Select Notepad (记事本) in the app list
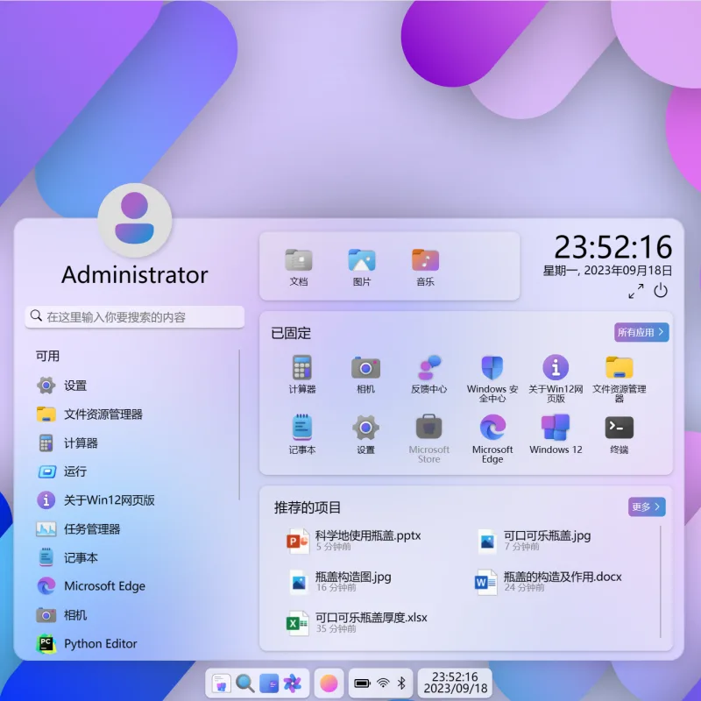The height and width of the screenshot is (701, 701). [x=134, y=557]
